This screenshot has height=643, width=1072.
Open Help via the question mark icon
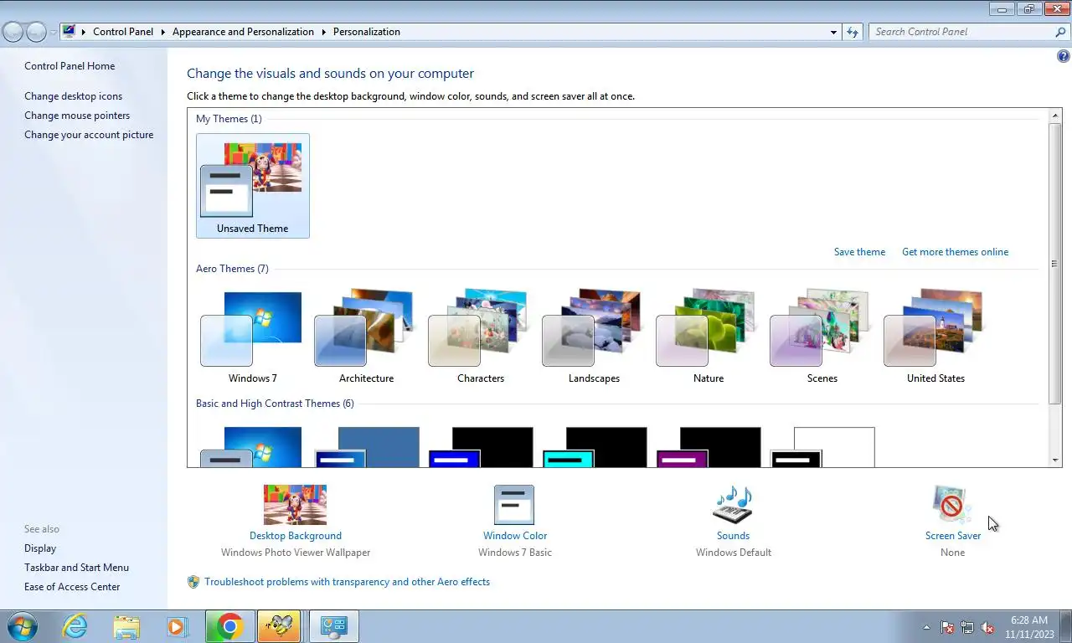(1064, 57)
